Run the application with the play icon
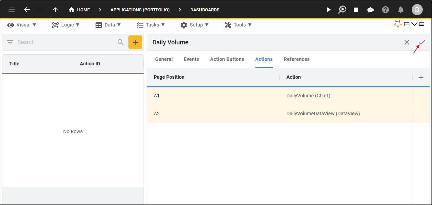This screenshot has height=205, width=432. [x=328, y=10]
